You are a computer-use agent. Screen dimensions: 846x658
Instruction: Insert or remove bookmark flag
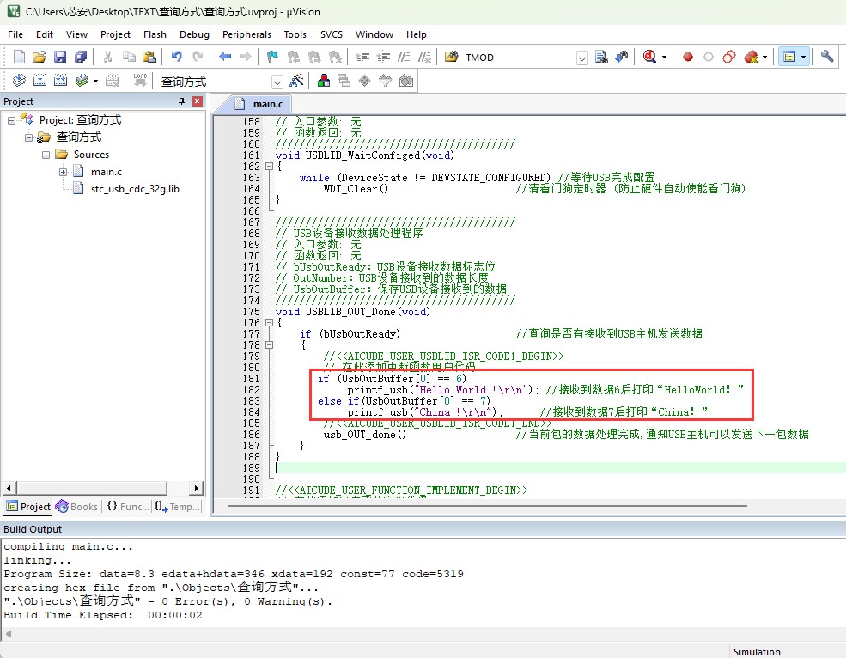tap(272, 57)
